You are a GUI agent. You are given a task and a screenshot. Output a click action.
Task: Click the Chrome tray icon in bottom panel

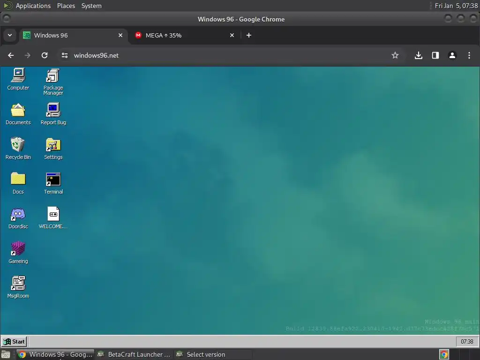pyautogui.click(x=444, y=354)
